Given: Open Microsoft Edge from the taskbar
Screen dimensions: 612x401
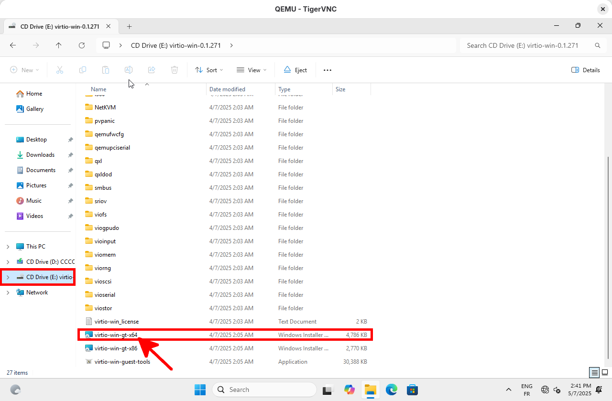Looking at the screenshot, I should tap(392, 390).
